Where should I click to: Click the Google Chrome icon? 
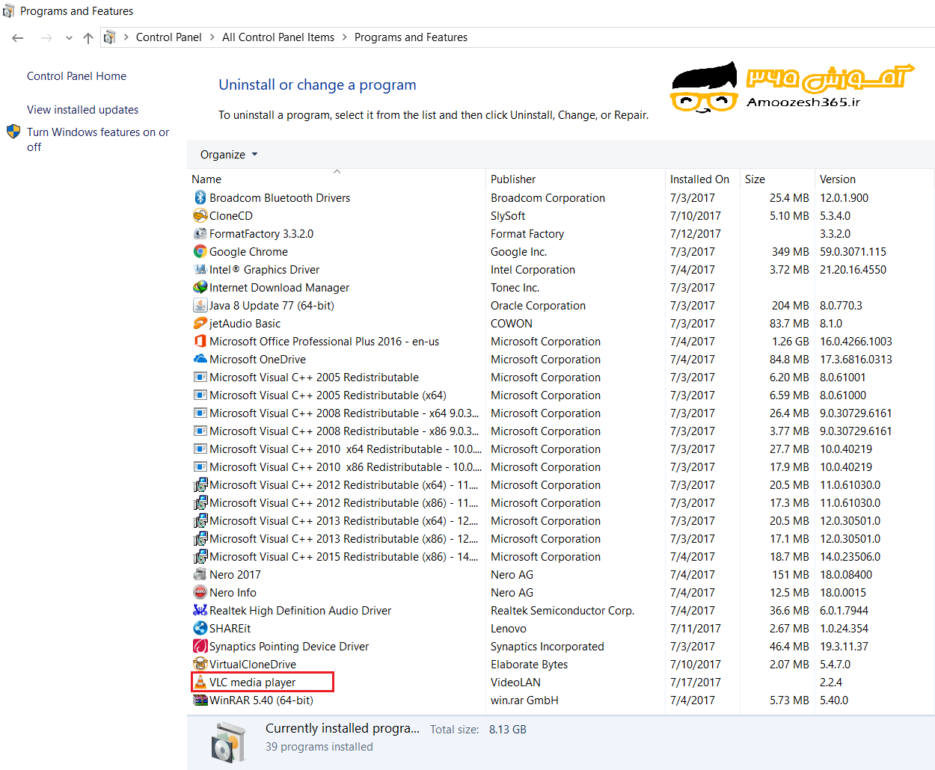coord(200,251)
